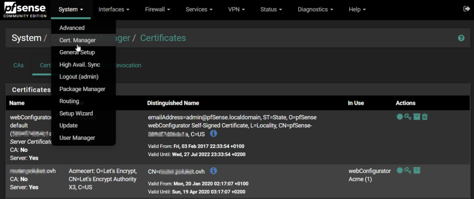Click the Certificates breadcrumb link
The image size is (474, 199).
coord(163,38)
